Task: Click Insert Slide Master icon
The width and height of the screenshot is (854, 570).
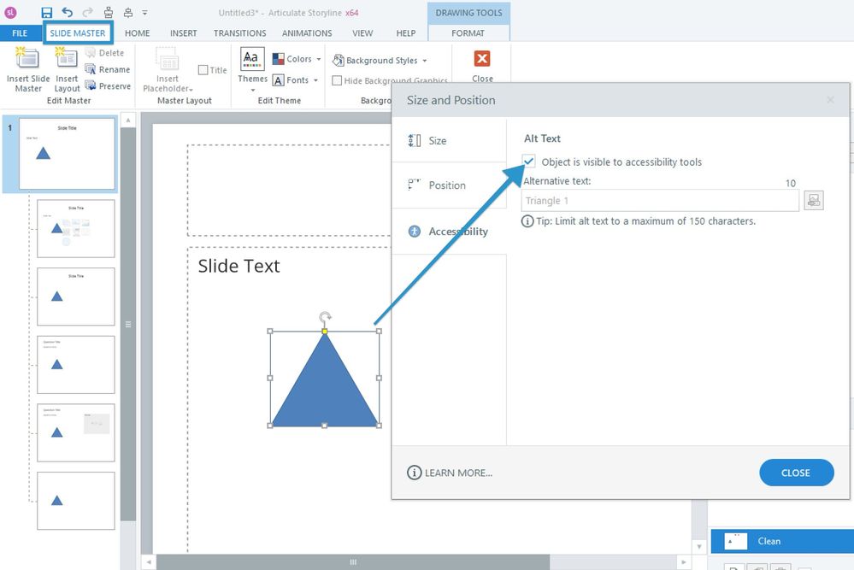Action: click(x=28, y=58)
